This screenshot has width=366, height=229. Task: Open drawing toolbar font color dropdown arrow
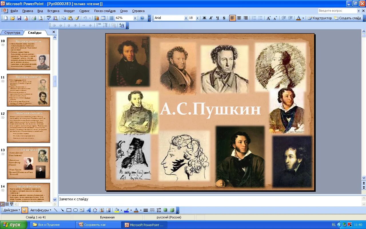(141, 210)
